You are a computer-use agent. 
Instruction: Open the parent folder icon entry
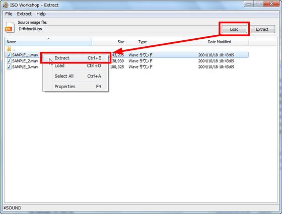(9, 49)
